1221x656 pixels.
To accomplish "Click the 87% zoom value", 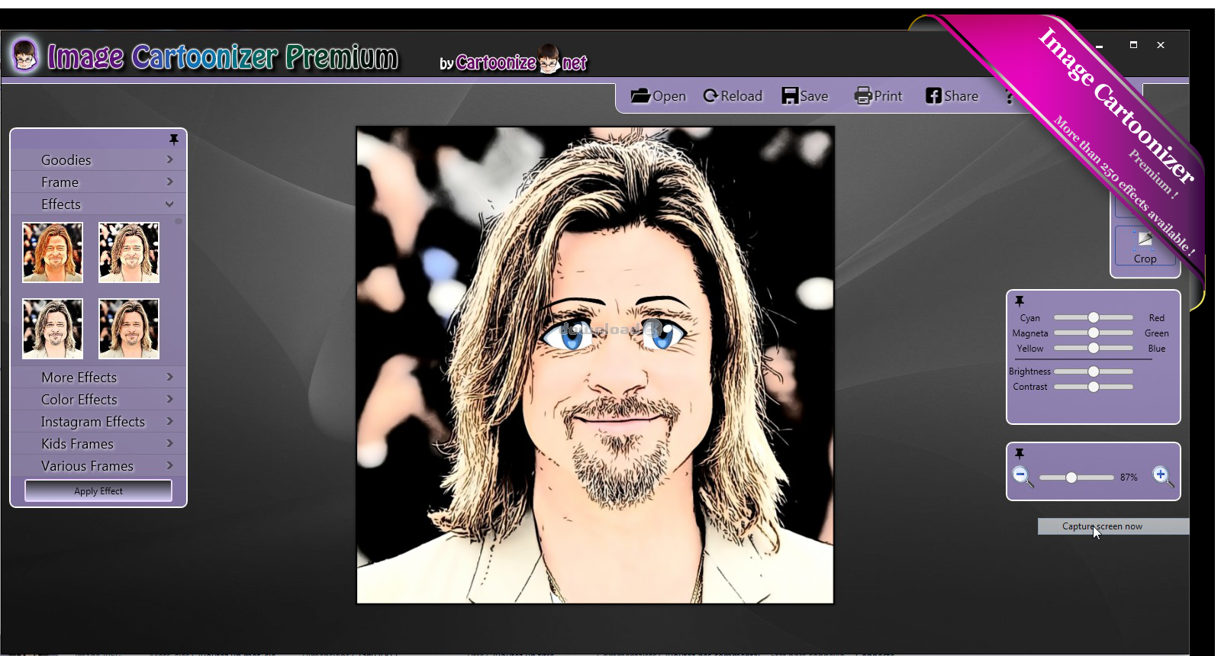I will pos(1129,478).
